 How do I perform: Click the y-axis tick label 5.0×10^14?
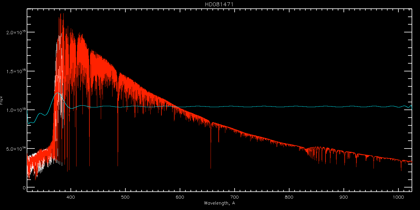16,149
